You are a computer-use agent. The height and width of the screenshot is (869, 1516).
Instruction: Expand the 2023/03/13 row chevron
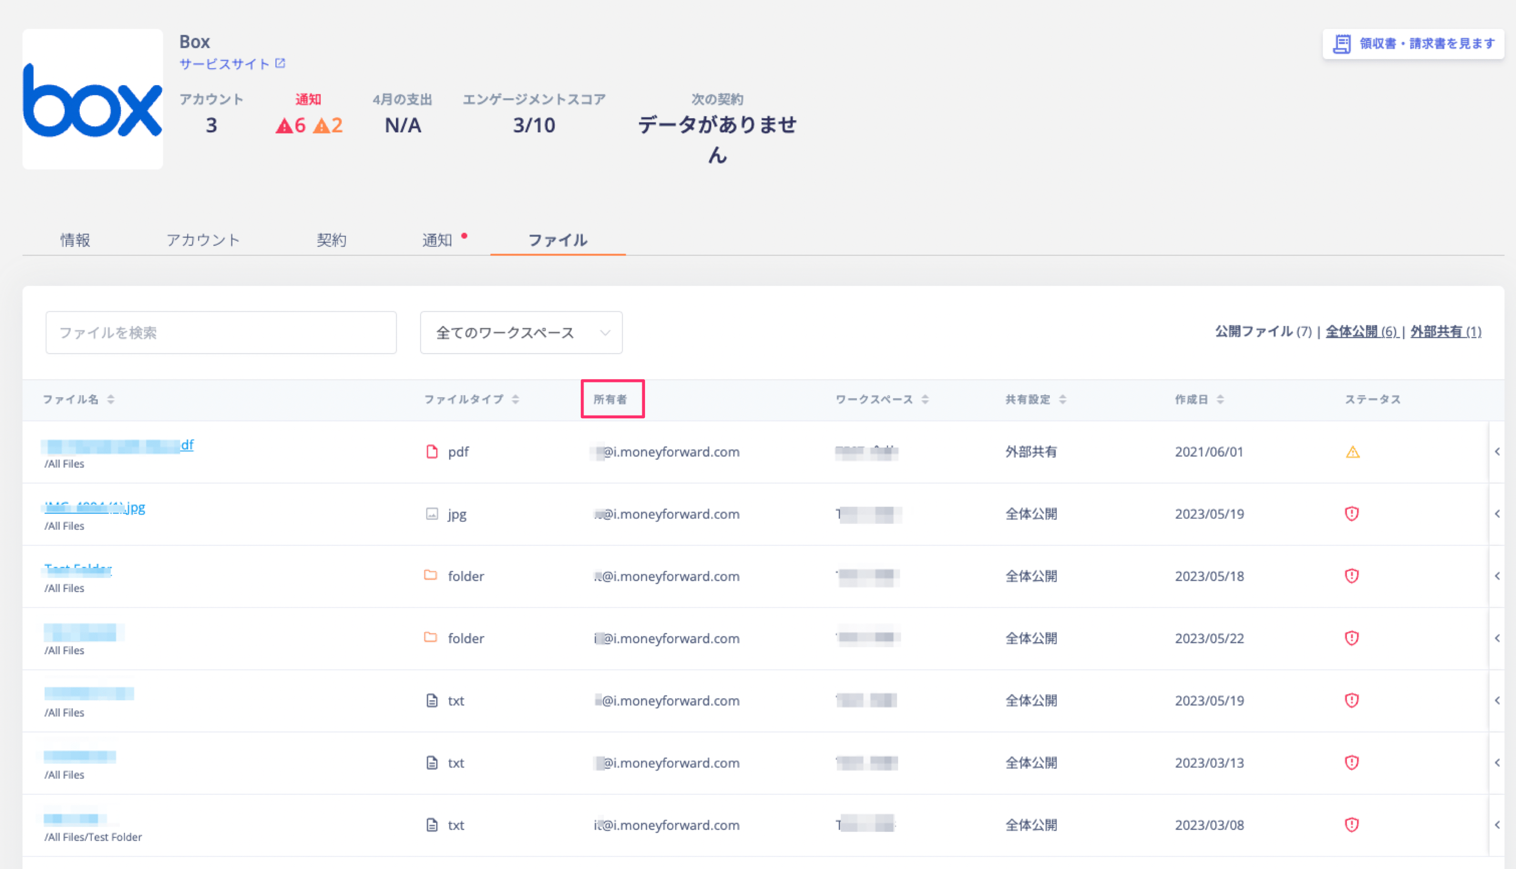click(1497, 762)
